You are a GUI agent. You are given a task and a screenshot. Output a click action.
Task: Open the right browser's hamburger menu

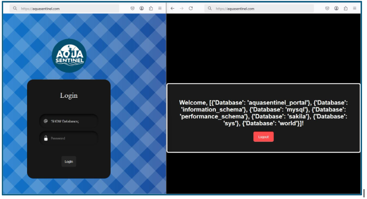354,9
